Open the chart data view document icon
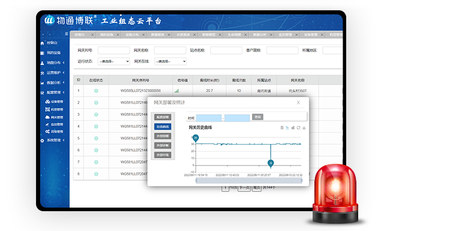Viewport: 450px width, 231px height. (282, 128)
